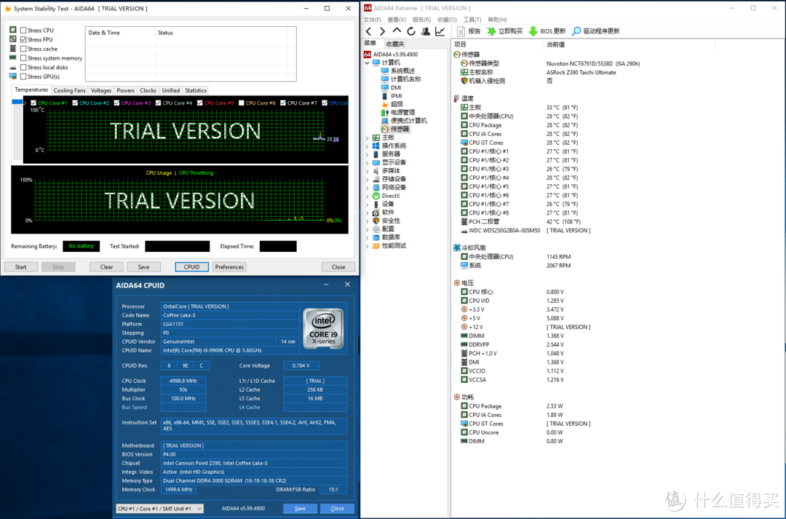The width and height of the screenshot is (786, 519).
Task: Expand the 网络设备 tree node
Action: pos(368,188)
